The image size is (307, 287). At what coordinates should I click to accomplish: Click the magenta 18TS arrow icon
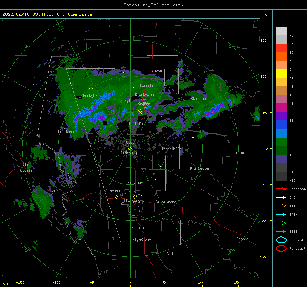[x=281, y=232]
